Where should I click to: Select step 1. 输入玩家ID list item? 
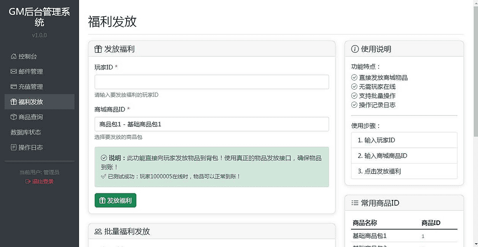click(x=404, y=140)
